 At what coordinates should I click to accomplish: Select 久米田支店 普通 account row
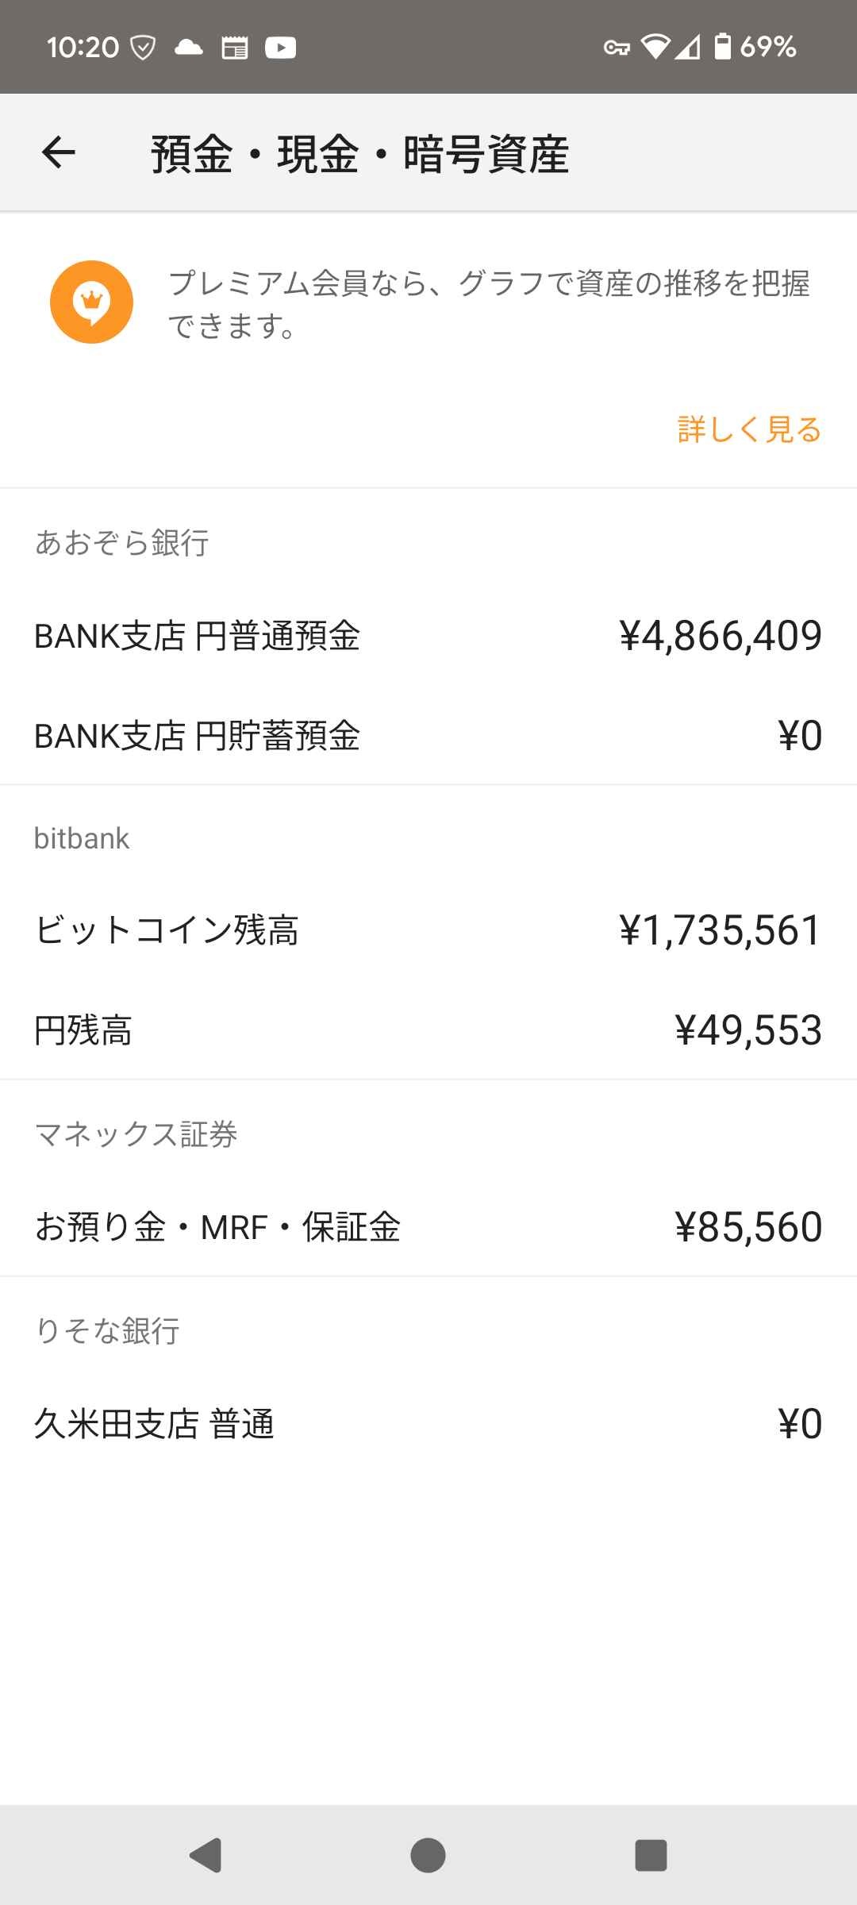[428, 1424]
